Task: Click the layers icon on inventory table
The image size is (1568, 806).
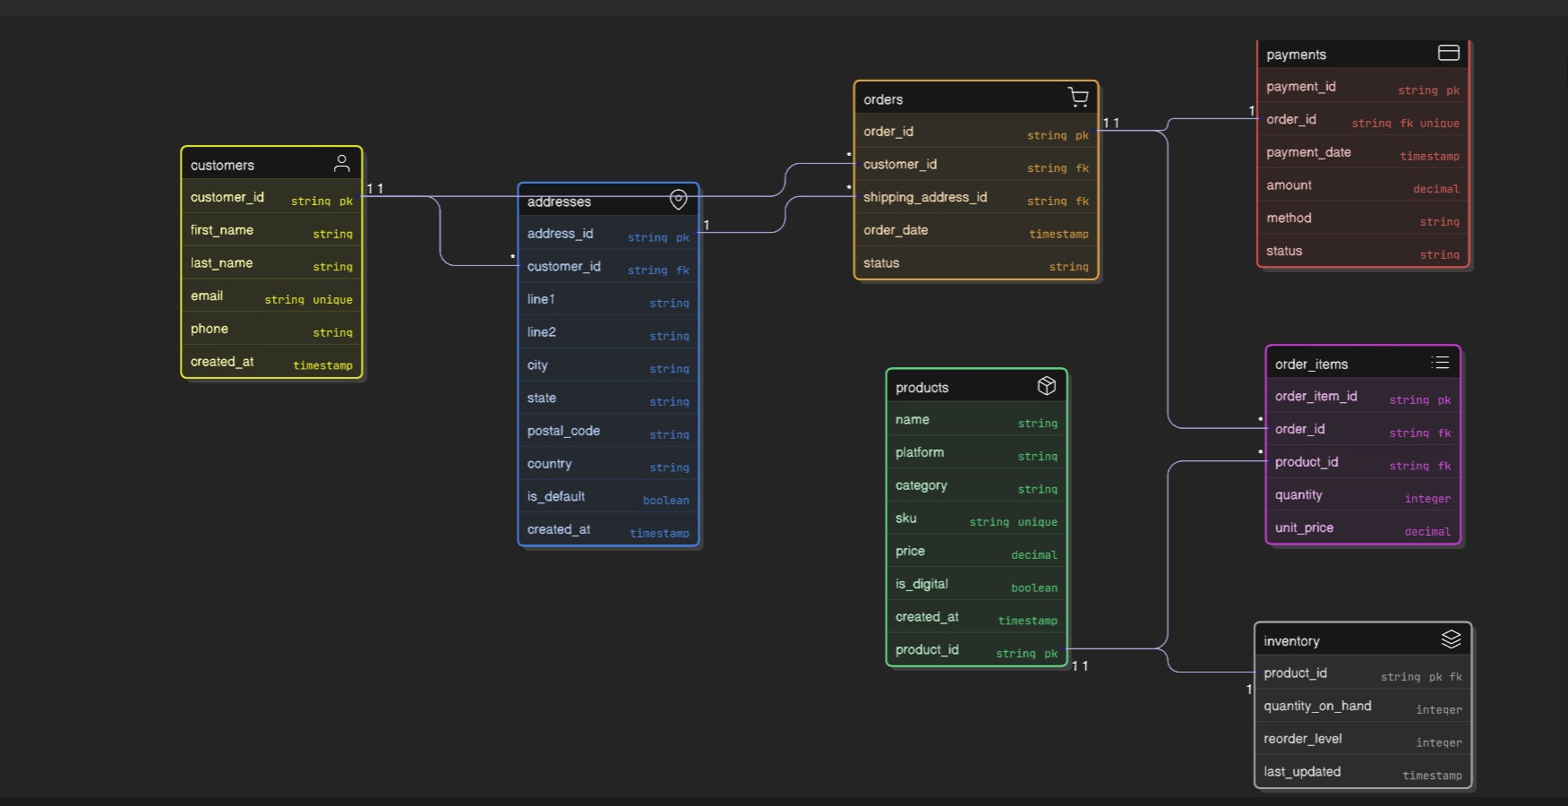Action: tap(1451, 639)
